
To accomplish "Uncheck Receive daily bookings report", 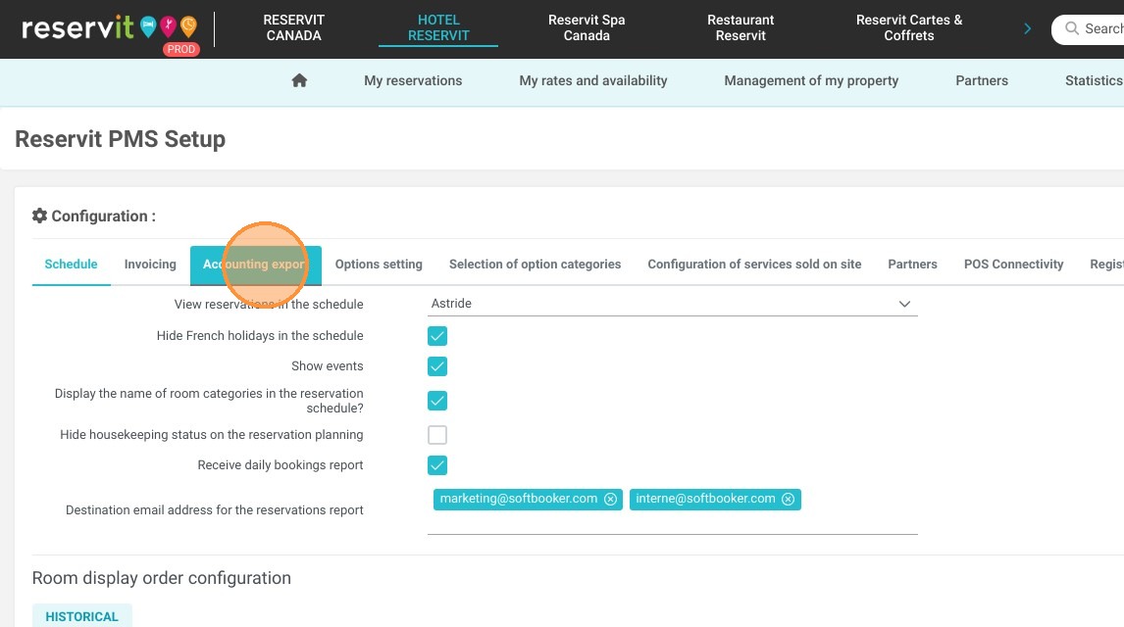I will click(437, 465).
